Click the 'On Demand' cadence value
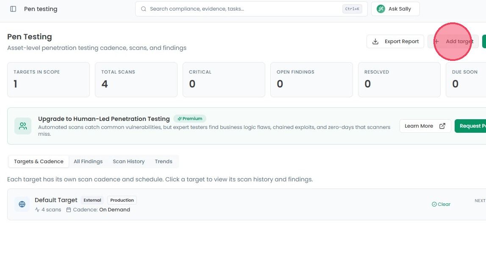The image size is (486, 271). click(115, 210)
